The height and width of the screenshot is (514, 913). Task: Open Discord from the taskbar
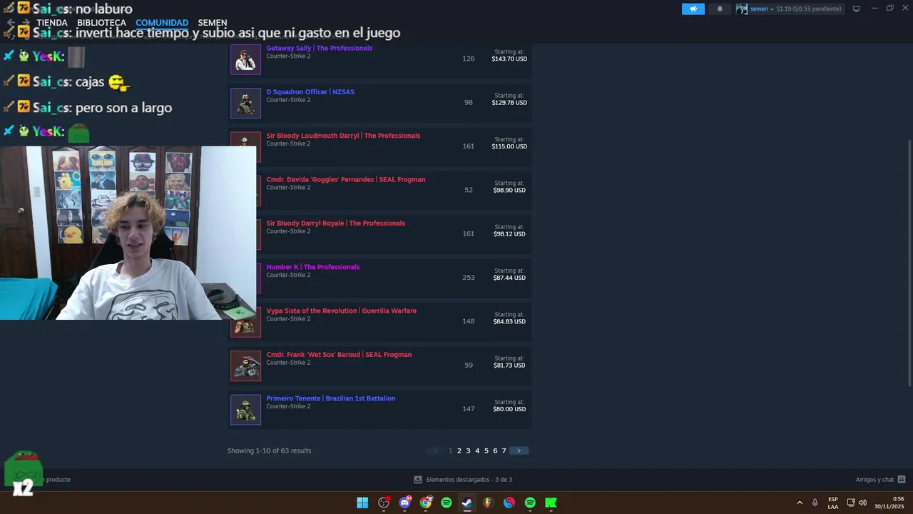click(x=405, y=503)
